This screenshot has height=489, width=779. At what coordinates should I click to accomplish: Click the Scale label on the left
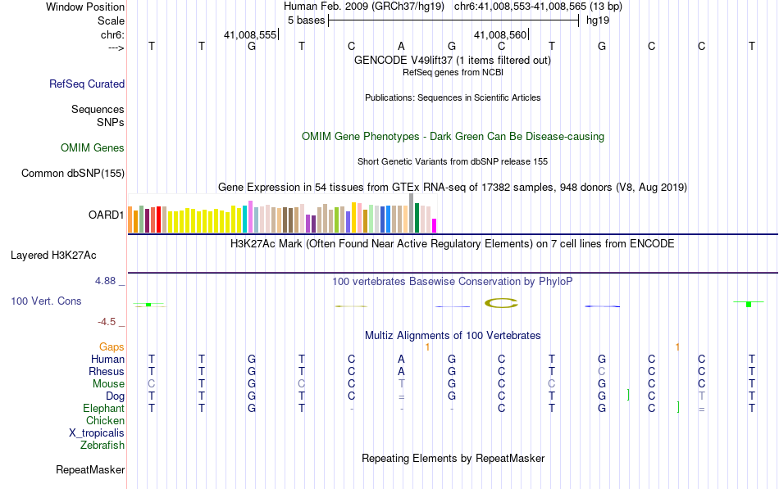click(111, 20)
